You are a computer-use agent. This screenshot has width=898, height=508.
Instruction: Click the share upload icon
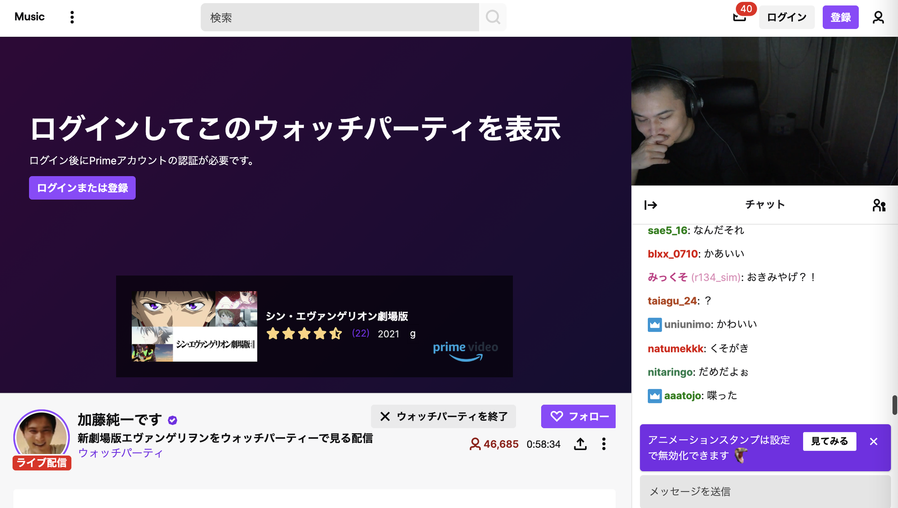point(580,444)
